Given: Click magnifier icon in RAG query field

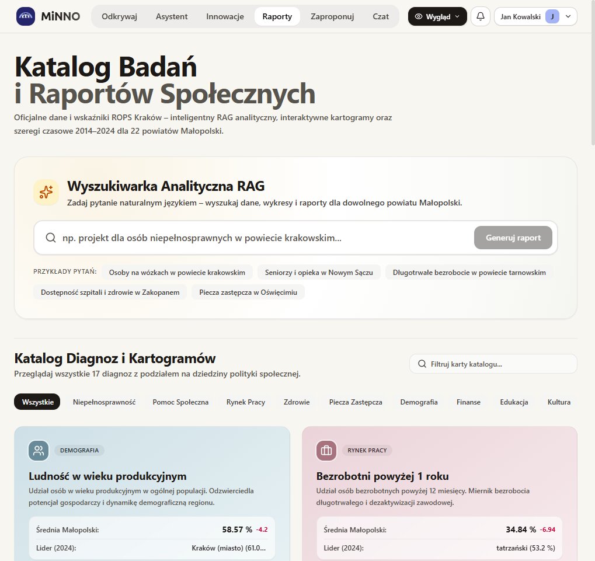Looking at the screenshot, I should 50,238.
